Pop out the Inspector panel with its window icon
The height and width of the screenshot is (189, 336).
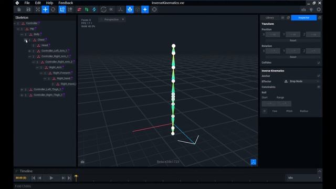point(320,18)
